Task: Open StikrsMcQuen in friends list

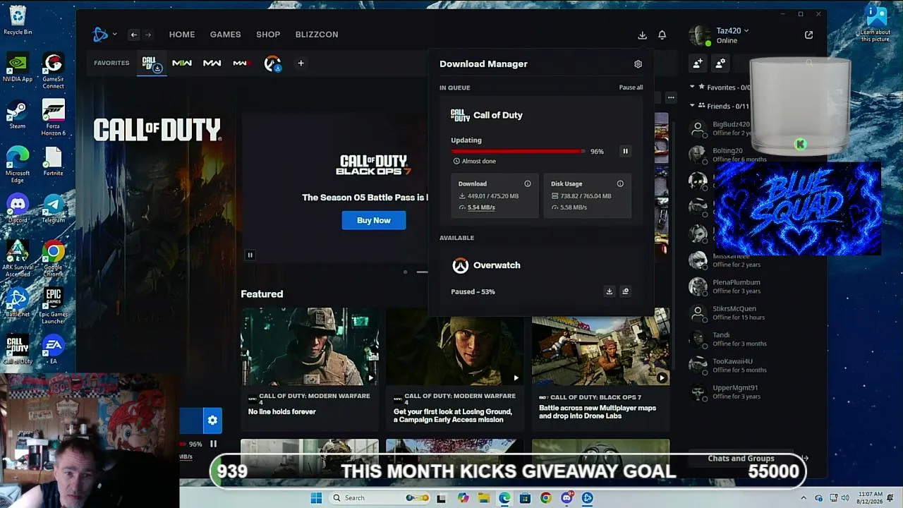Action: click(748, 313)
